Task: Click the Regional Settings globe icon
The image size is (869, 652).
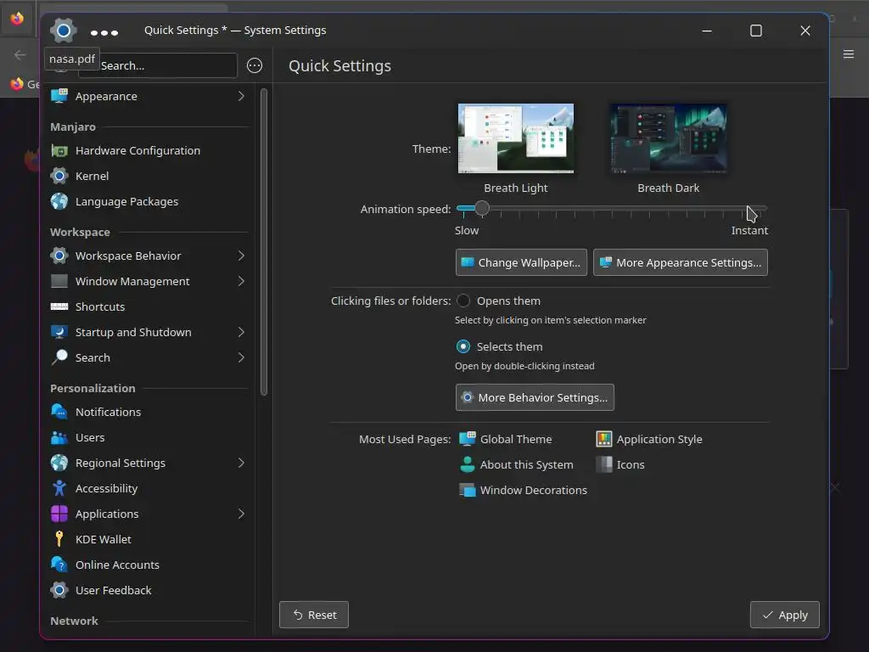Action: (x=59, y=463)
